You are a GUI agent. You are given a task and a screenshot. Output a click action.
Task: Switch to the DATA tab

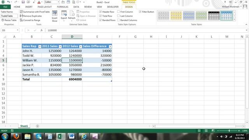pyautogui.click(x=76, y=7)
